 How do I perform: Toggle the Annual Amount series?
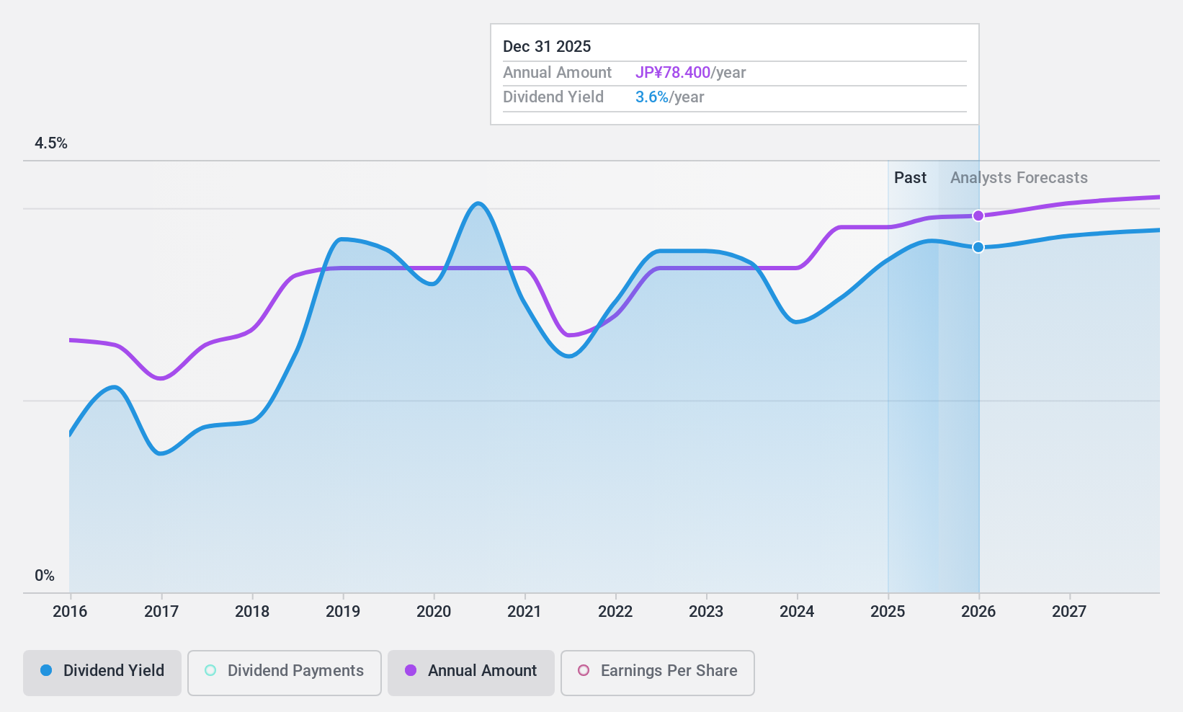click(x=471, y=673)
